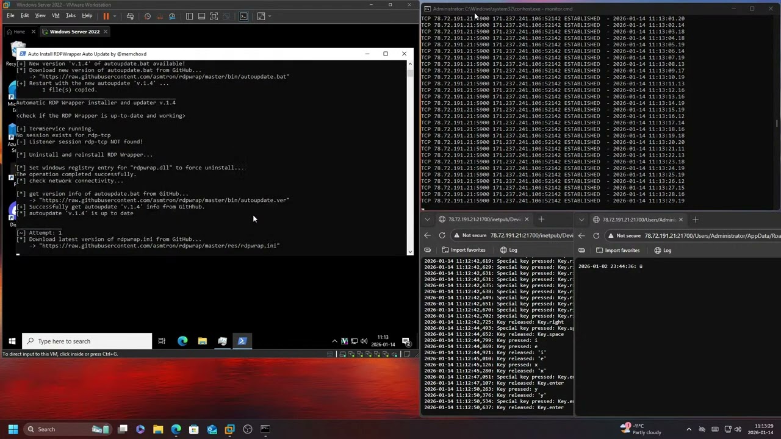
Task: Open the VMware File menu
Action: [x=10, y=15]
